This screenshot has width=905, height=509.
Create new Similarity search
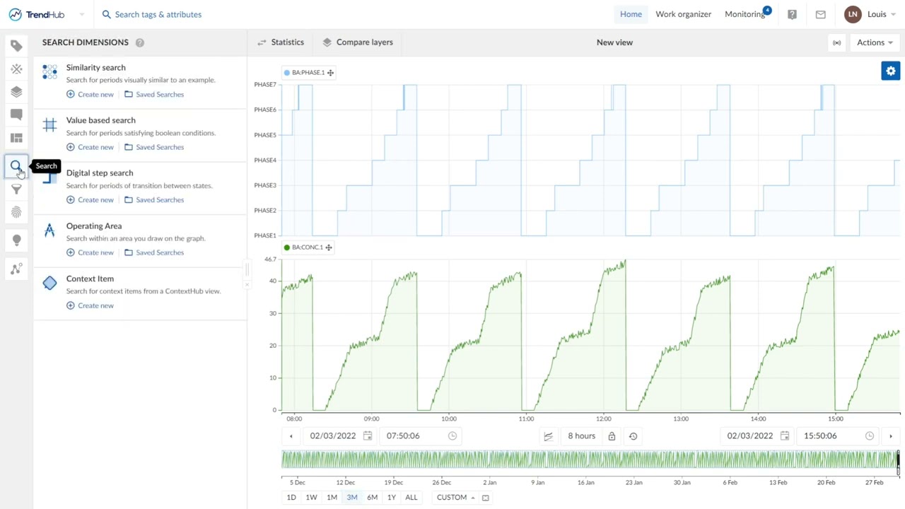tap(90, 95)
